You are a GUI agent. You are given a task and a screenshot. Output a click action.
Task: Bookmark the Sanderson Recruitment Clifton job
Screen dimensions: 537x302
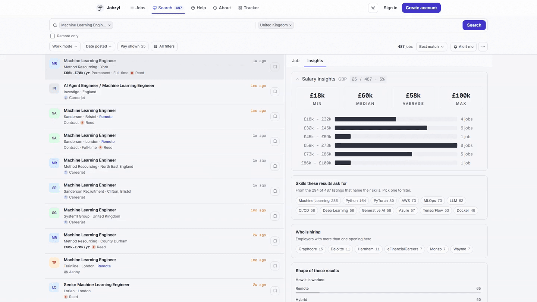(275, 191)
